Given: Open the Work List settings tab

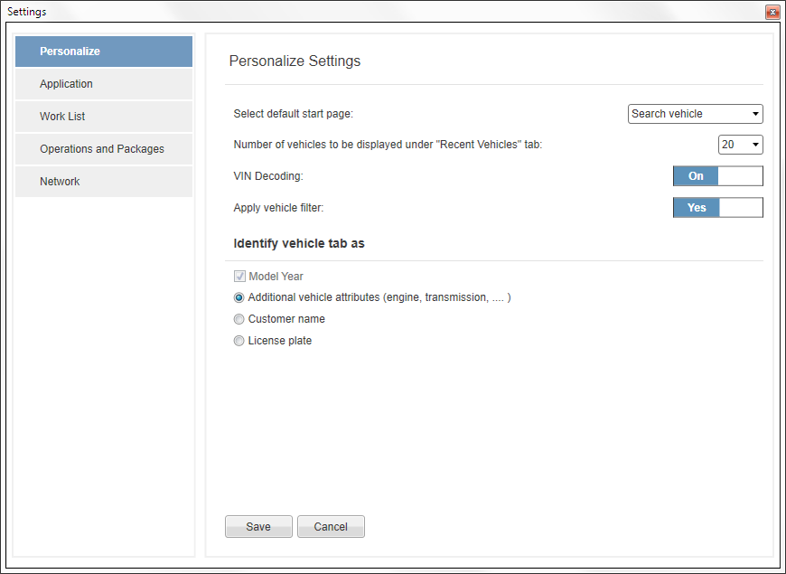Looking at the screenshot, I should (x=104, y=117).
